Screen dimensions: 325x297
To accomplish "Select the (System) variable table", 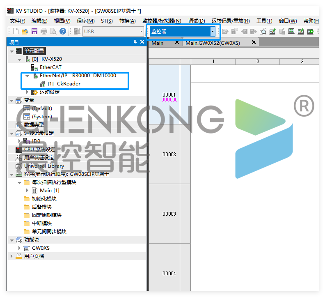I will (42, 117).
